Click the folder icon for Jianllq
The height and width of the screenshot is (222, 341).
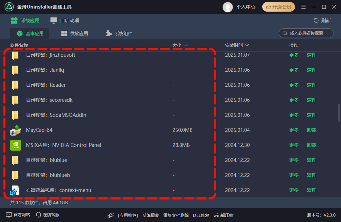tap(15, 70)
